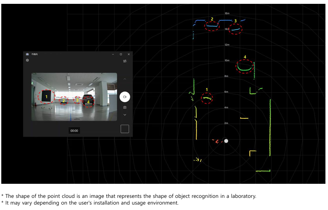Screen dimensions: 328x210
Task: Select point cloud cluster circled as 2
Action: click(212, 26)
